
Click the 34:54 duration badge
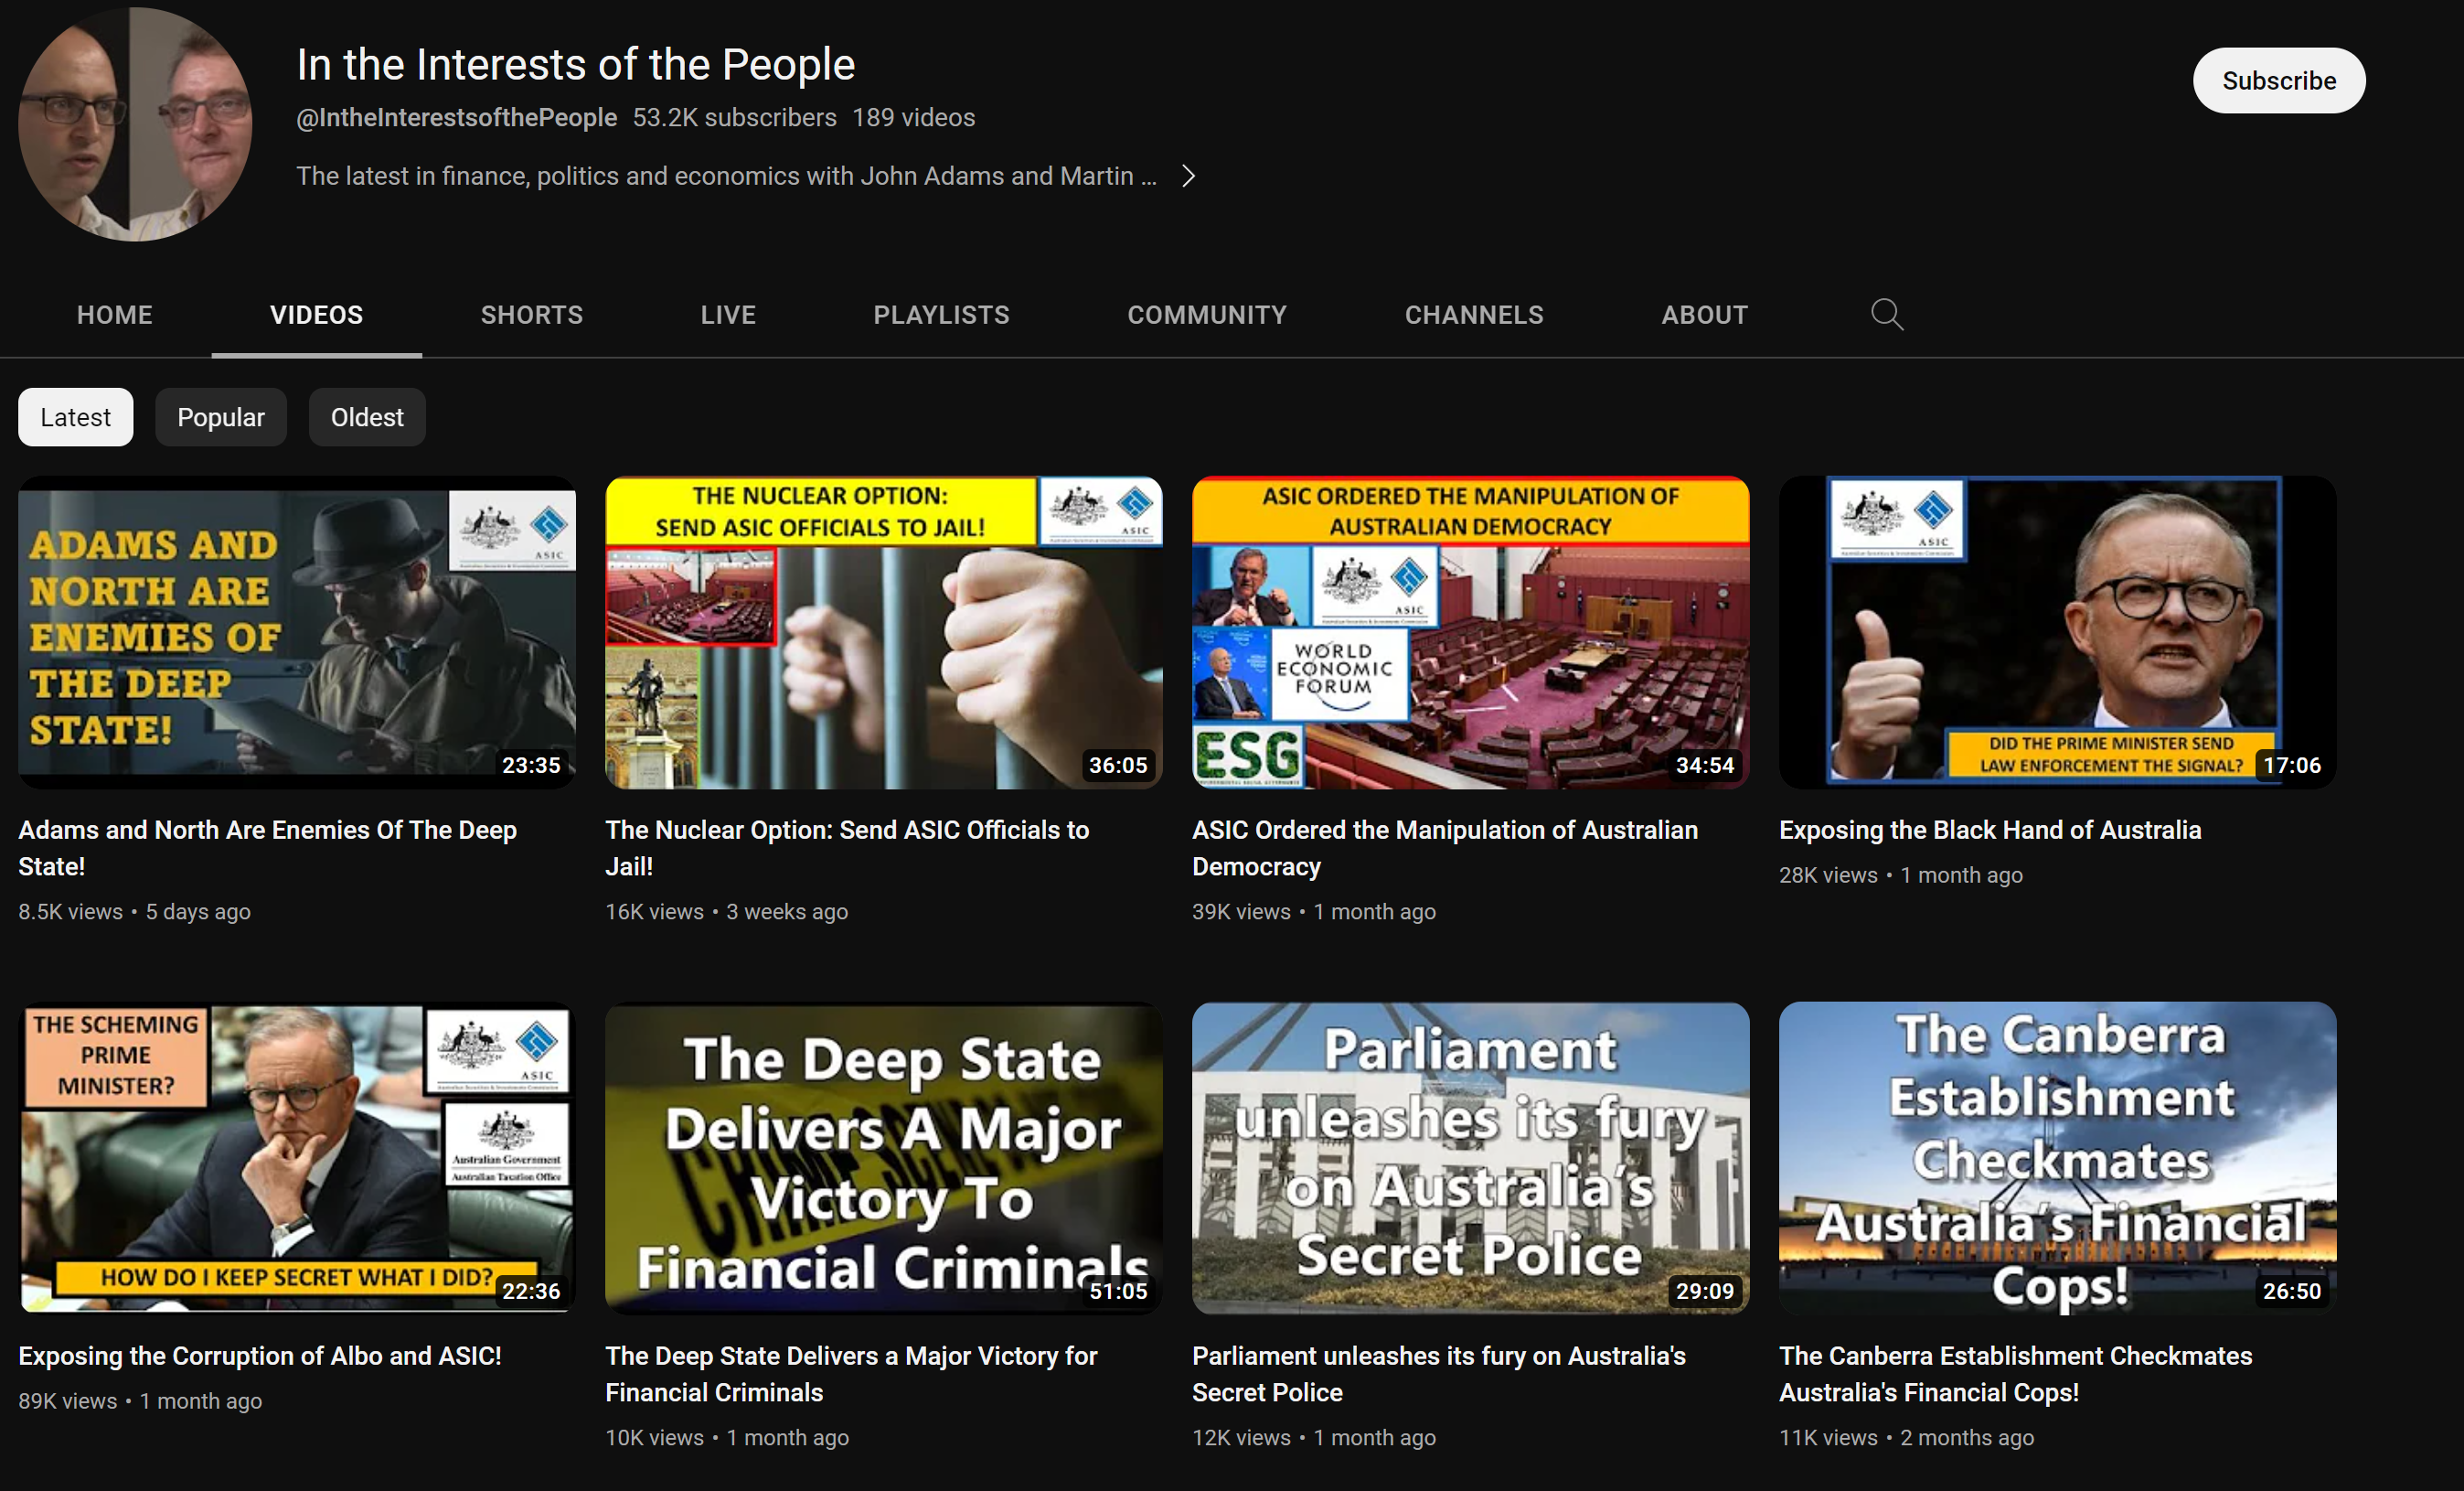point(1705,766)
